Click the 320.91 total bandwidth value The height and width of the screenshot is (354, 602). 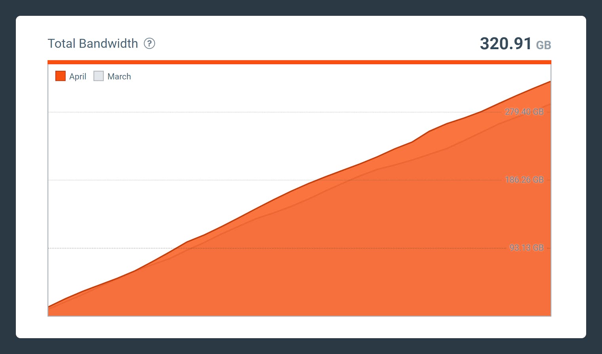[x=505, y=44]
